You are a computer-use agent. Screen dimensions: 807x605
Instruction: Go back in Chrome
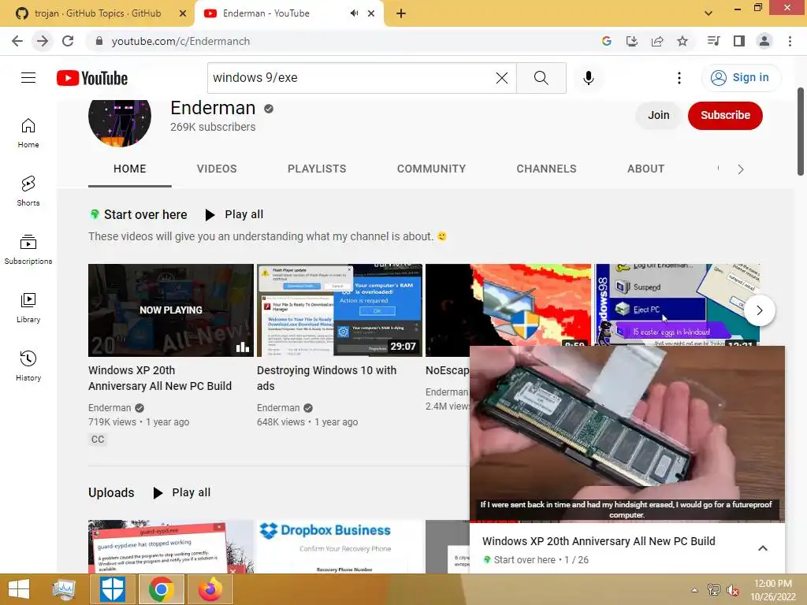point(17,41)
